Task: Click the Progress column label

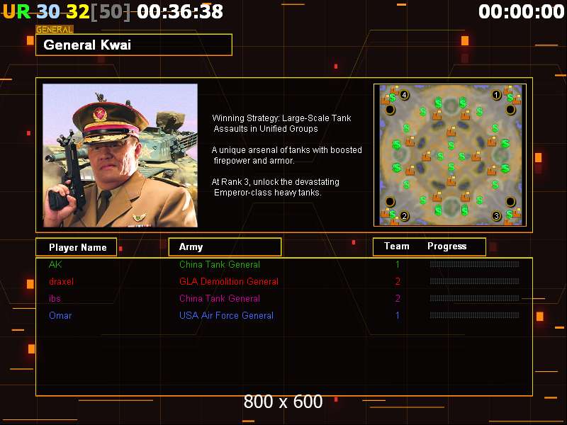Action: (447, 246)
